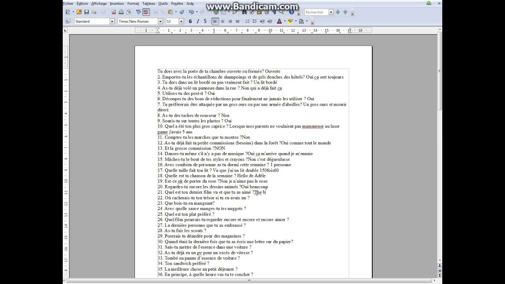
Task: Run the spelling and grammar check
Action: tap(138, 12)
